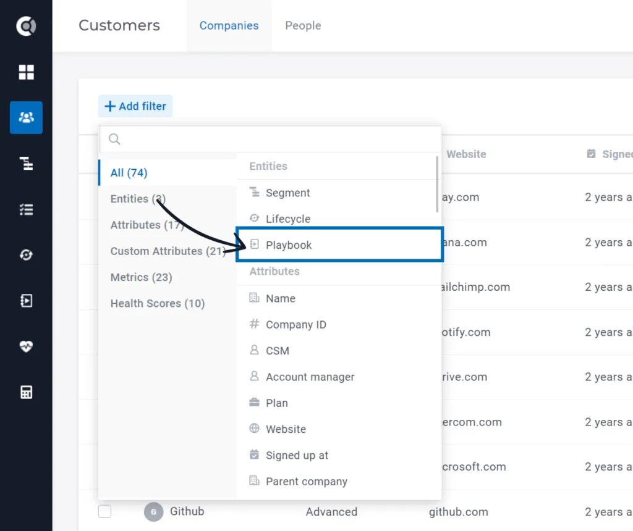The height and width of the screenshot is (531, 633).
Task: Click the Advanced plan cell for Github
Action: coord(331,512)
